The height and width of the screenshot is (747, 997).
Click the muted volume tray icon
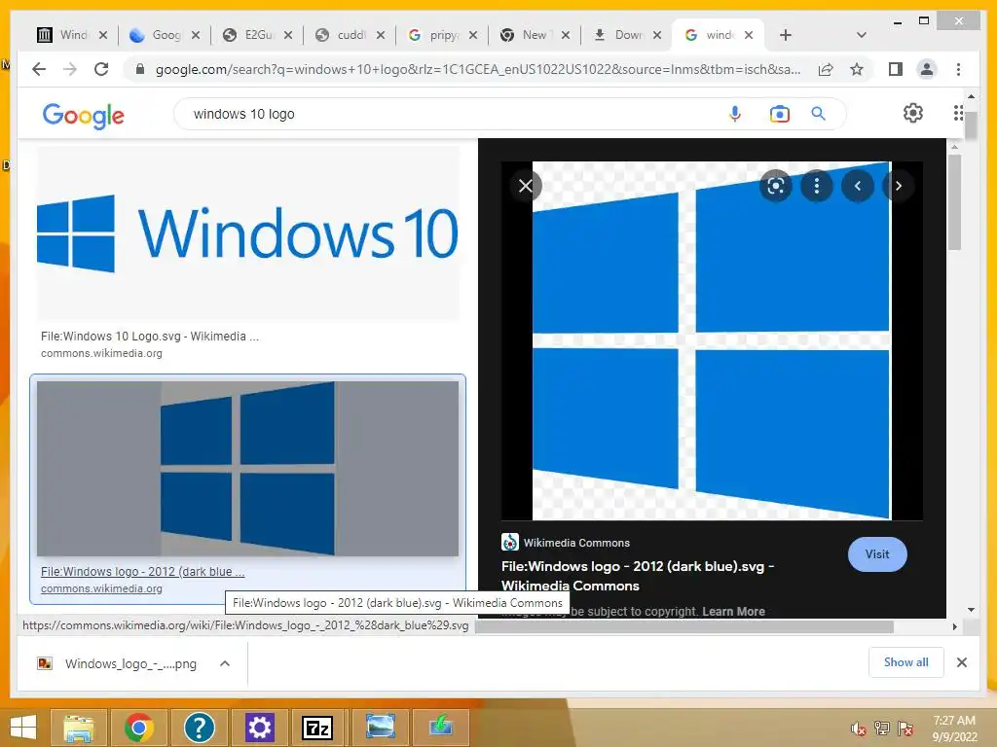(858, 729)
